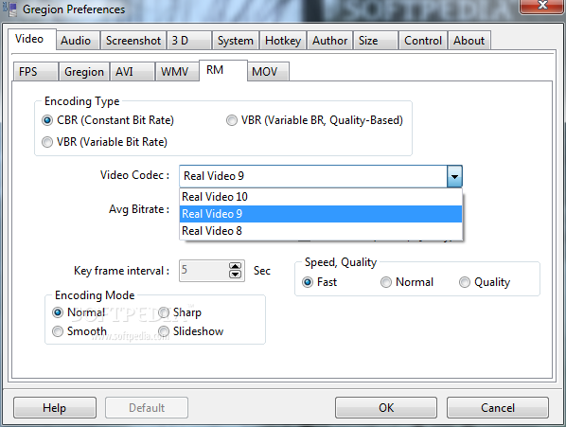Set Encoding Mode to Sharp

tap(180, 312)
